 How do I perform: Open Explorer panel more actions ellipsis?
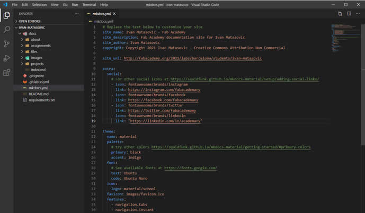coord(77,13)
